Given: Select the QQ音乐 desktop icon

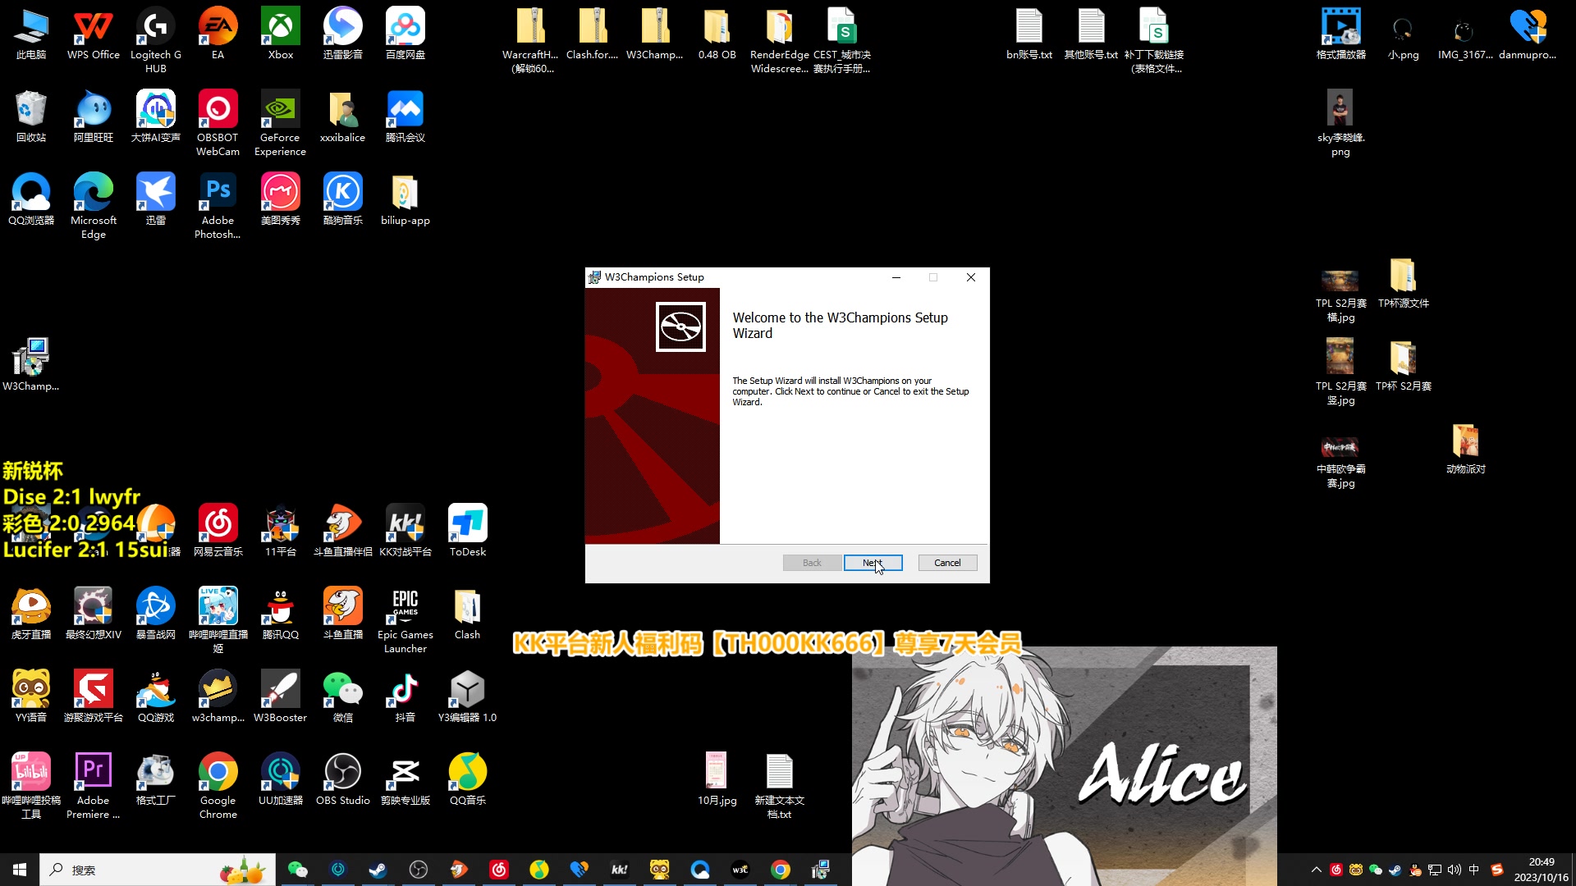Looking at the screenshot, I should [468, 780].
